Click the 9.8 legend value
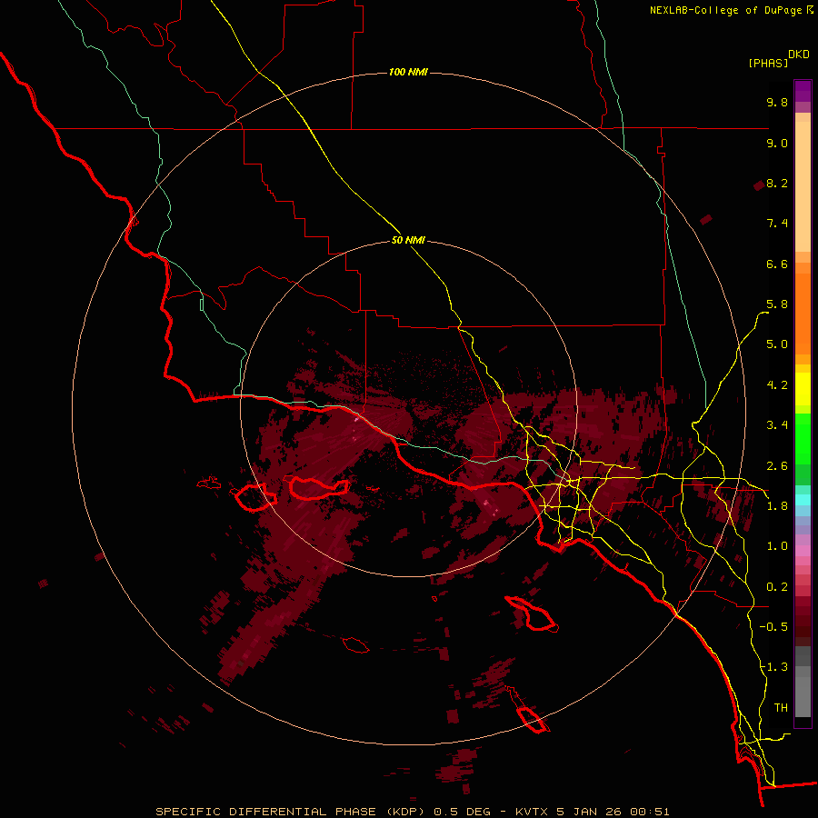The image size is (818, 818). coord(777,102)
